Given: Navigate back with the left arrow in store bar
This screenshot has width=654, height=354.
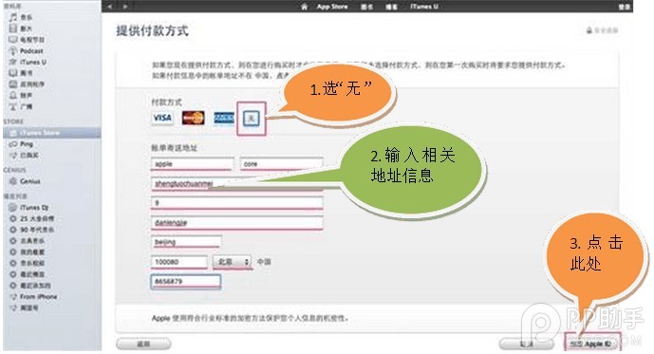Looking at the screenshot, I should [x=110, y=7].
